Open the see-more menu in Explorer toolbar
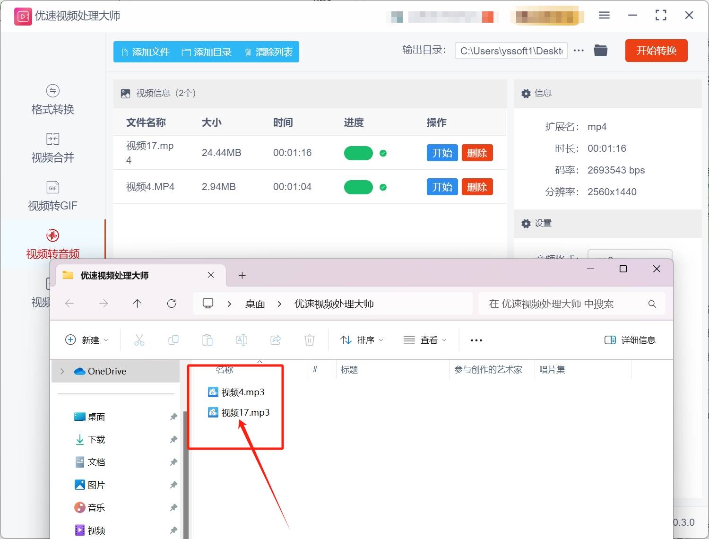This screenshot has height=539, width=709. tap(476, 339)
